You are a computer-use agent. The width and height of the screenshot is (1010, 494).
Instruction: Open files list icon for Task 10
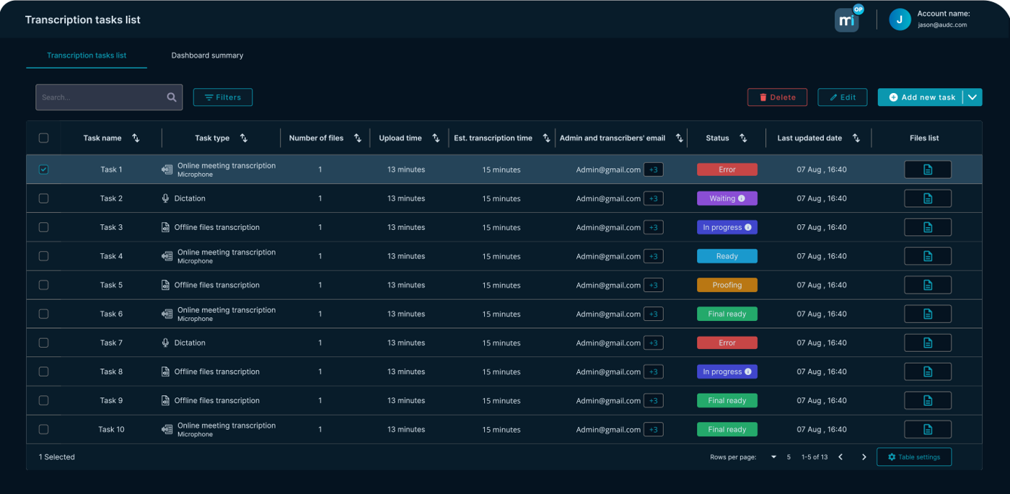point(927,429)
